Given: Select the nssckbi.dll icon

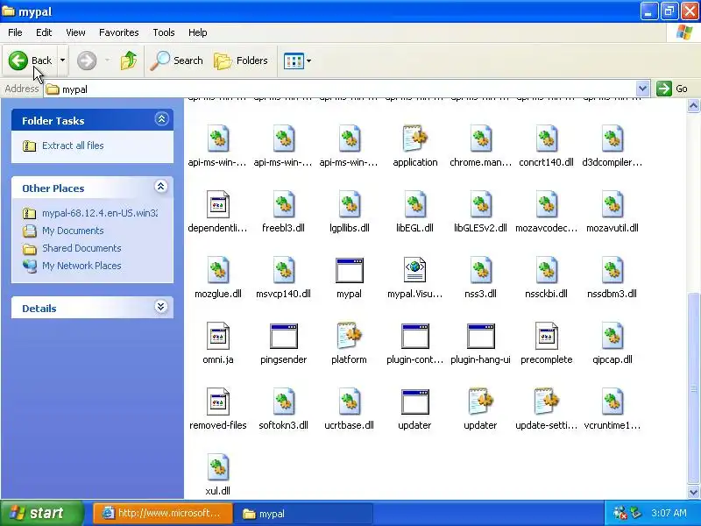Looking at the screenshot, I should pyautogui.click(x=546, y=270).
